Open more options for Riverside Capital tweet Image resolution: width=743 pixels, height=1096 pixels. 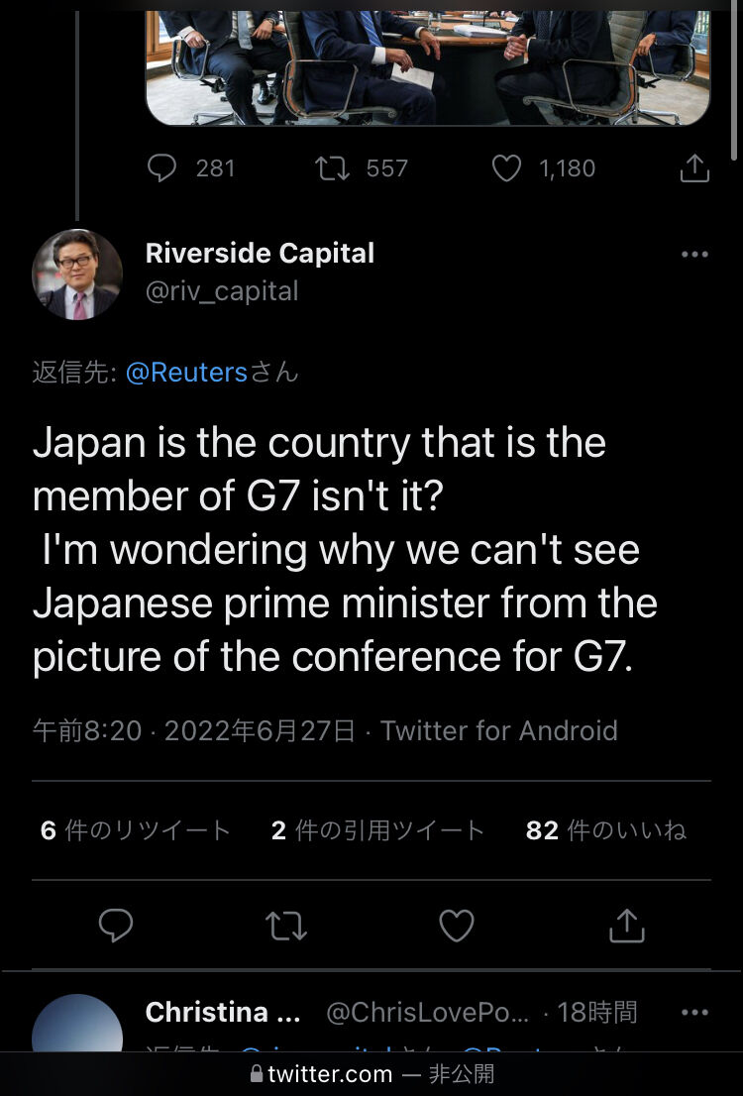pyautogui.click(x=694, y=255)
